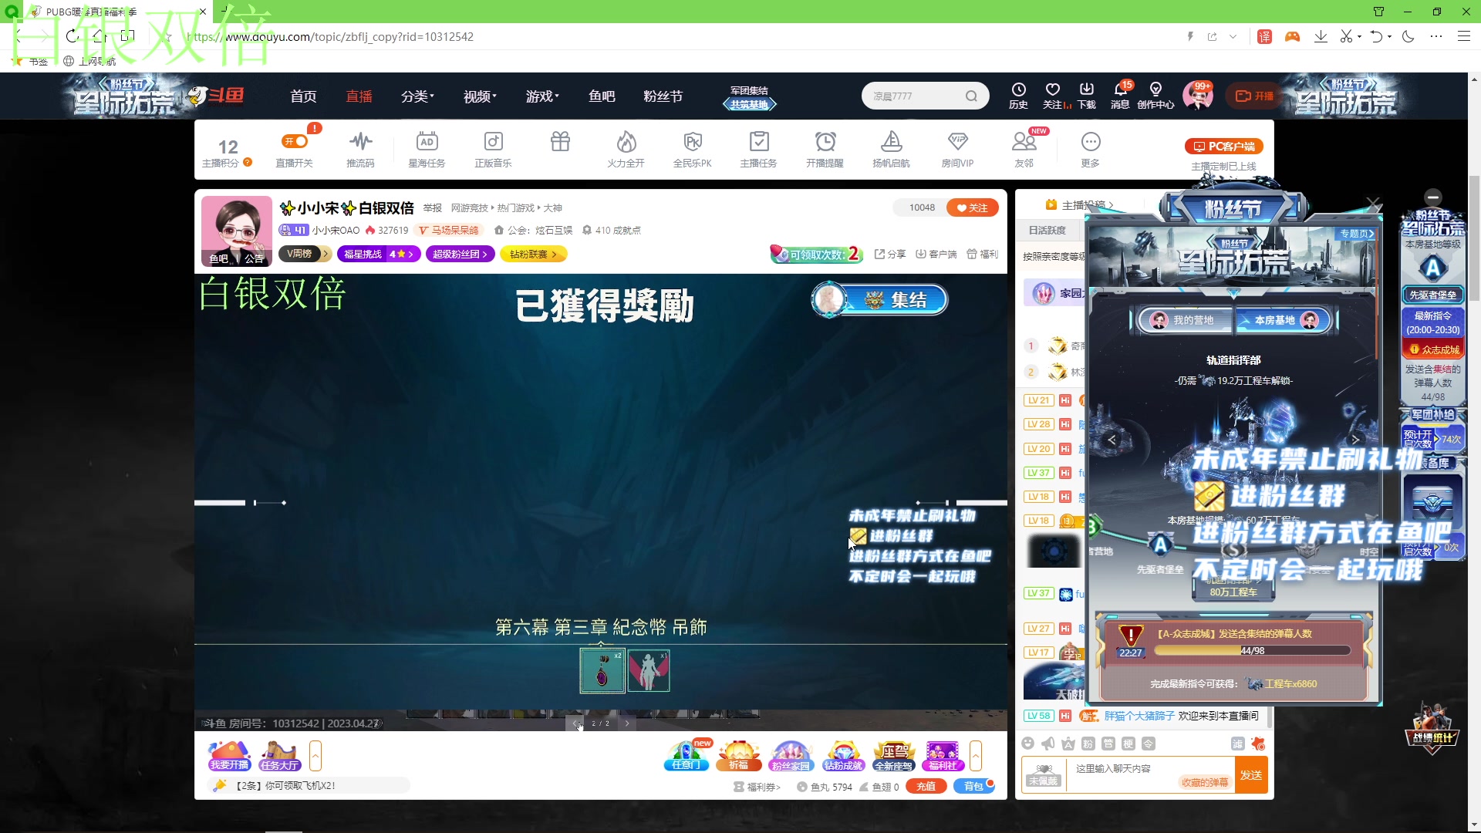This screenshot has width=1481, height=833.
Task: Open the 祈福 blessing feature
Action: [738, 756]
